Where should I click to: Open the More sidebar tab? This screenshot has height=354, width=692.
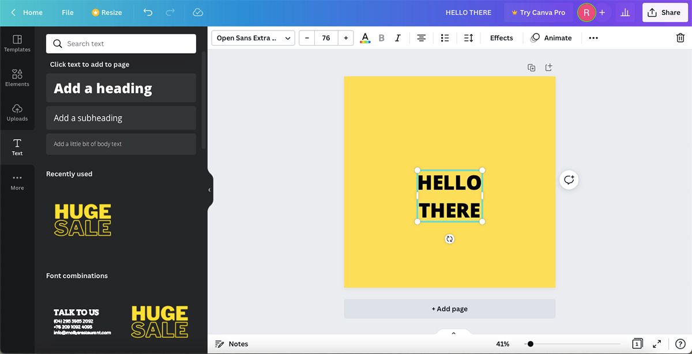click(17, 182)
